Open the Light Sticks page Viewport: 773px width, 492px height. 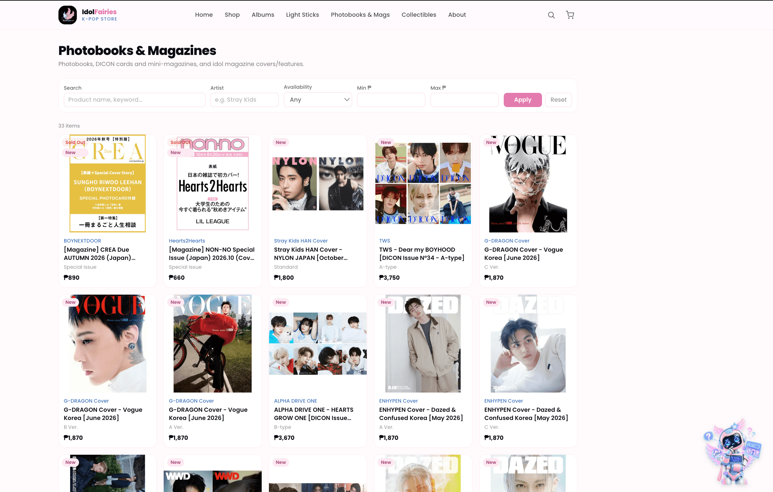[302, 15]
